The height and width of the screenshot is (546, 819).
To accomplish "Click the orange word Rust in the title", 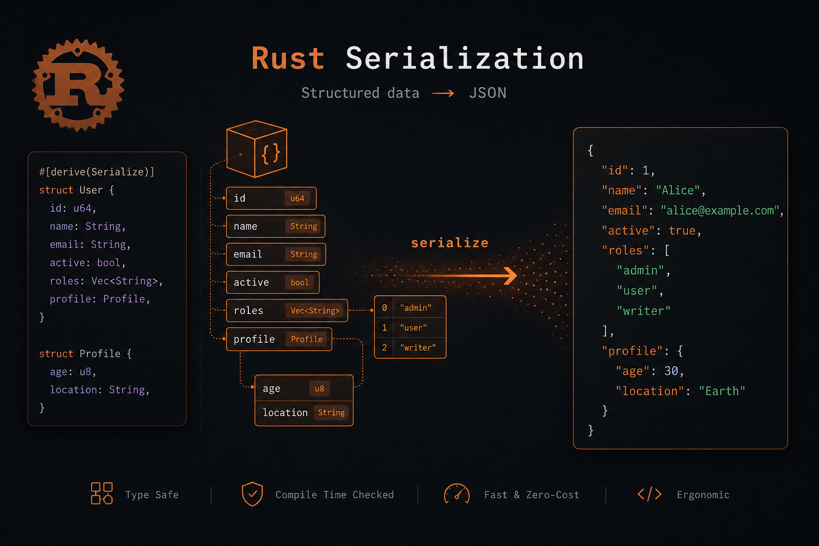I will (288, 58).
